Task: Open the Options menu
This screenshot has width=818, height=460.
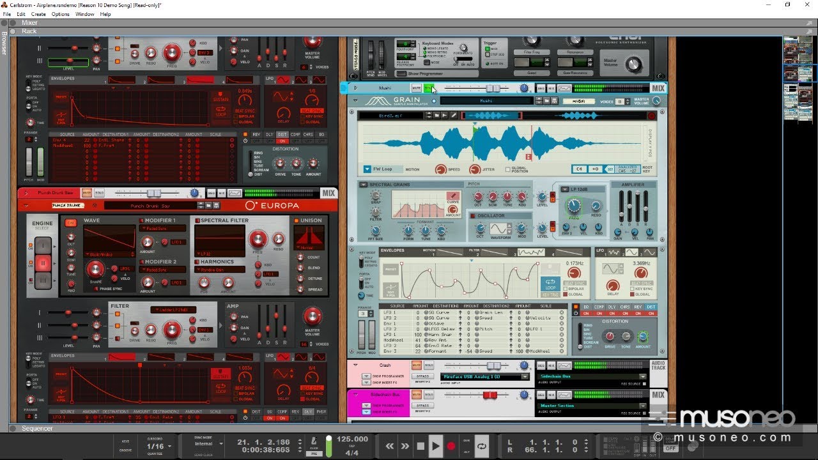Action: coord(61,14)
